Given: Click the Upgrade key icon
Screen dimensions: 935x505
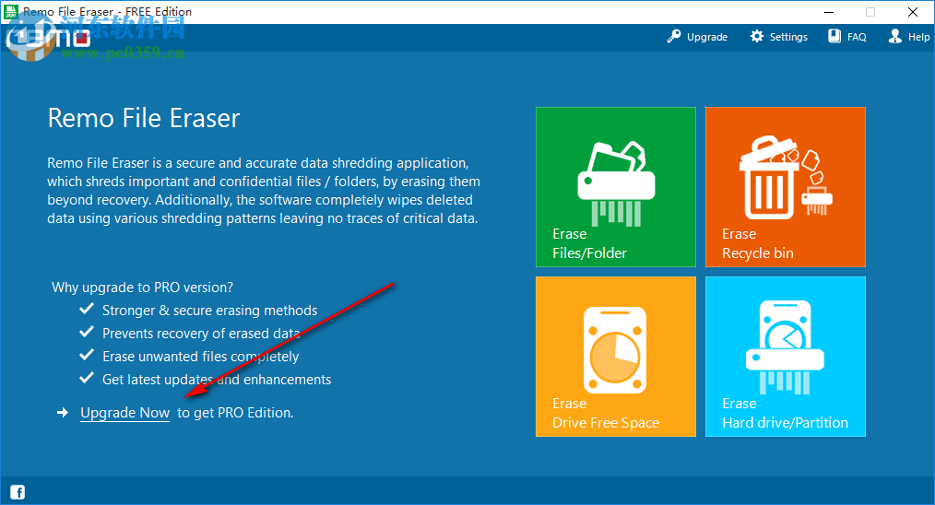Looking at the screenshot, I should click(674, 36).
